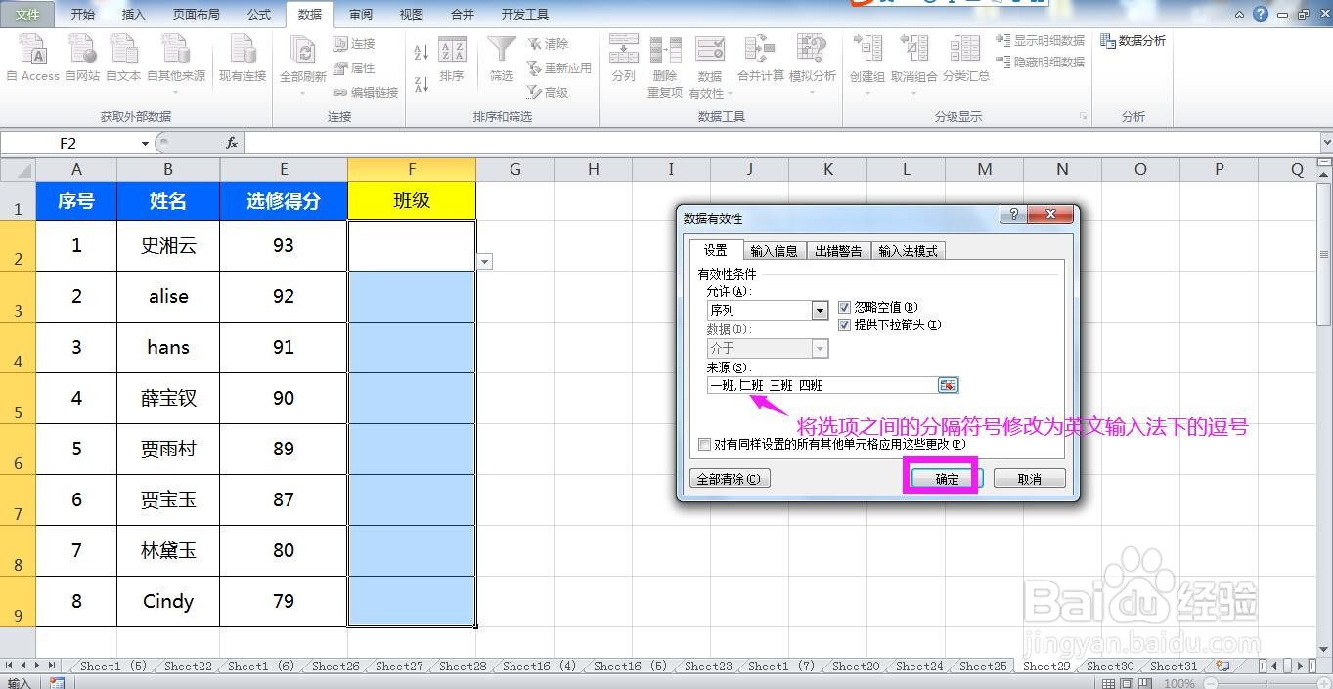The height and width of the screenshot is (689, 1333).
Task: Switch to the 审阅 ribbon tab
Action: 361,15
